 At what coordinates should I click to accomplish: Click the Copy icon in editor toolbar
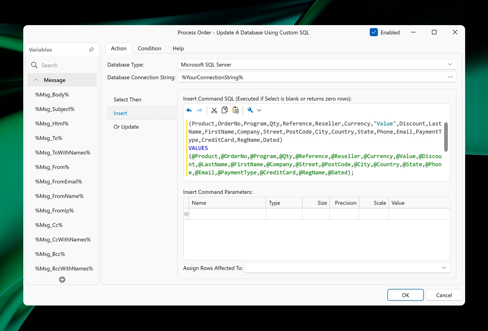coord(225,110)
